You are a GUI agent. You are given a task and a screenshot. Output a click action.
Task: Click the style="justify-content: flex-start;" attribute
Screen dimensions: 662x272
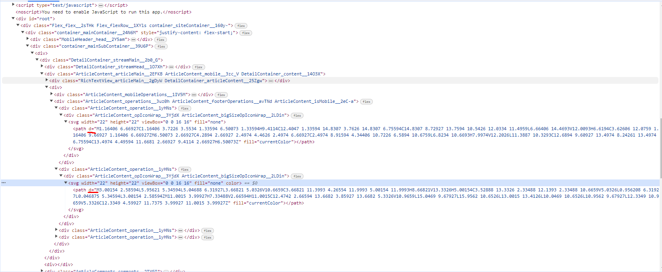click(188, 33)
